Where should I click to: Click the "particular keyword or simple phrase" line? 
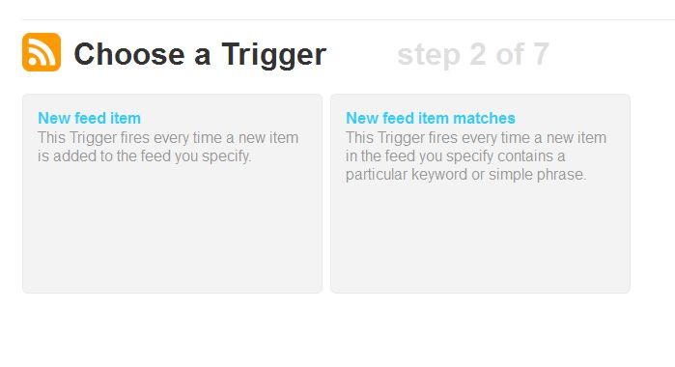tap(465, 175)
